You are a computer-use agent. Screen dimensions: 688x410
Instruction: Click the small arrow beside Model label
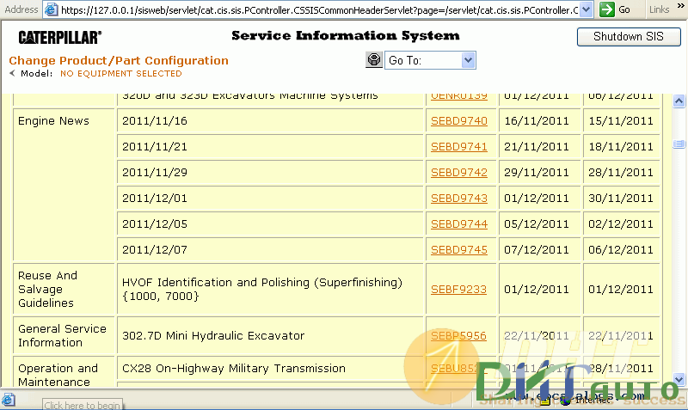pos(12,74)
